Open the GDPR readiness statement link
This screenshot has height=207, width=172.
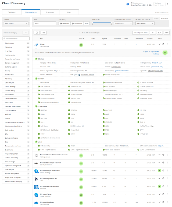[161, 146]
